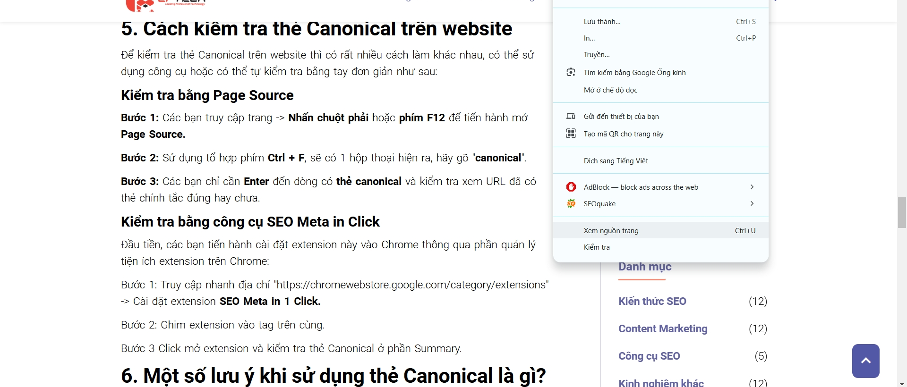Click bold text 'SEO Meta in 1 Click.'
This screenshot has height=387, width=907.
click(270, 301)
